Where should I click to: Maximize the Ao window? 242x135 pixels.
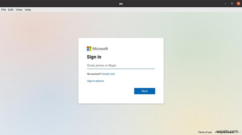point(232,3)
